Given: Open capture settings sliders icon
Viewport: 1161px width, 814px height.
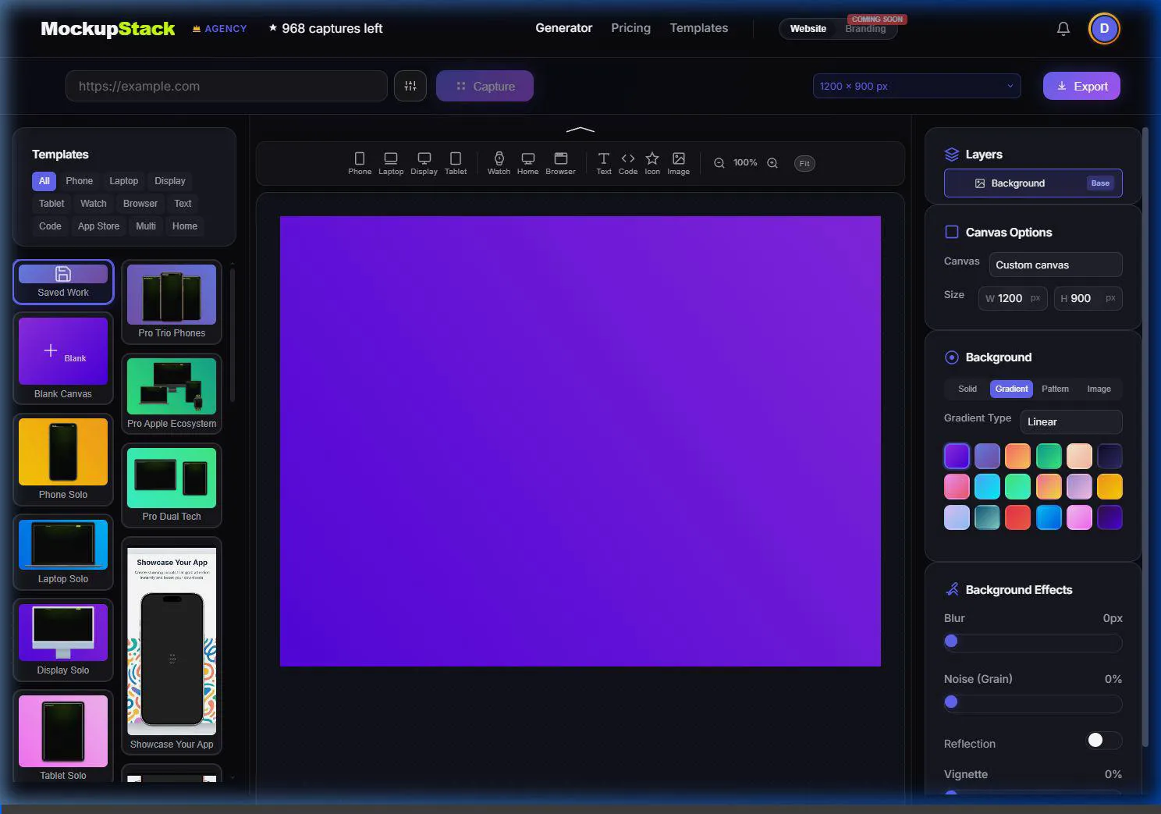Looking at the screenshot, I should pos(410,86).
